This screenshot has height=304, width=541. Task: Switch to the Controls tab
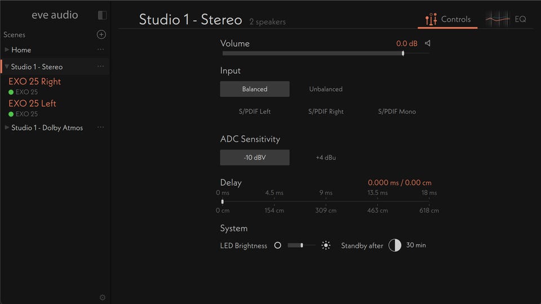click(x=447, y=19)
